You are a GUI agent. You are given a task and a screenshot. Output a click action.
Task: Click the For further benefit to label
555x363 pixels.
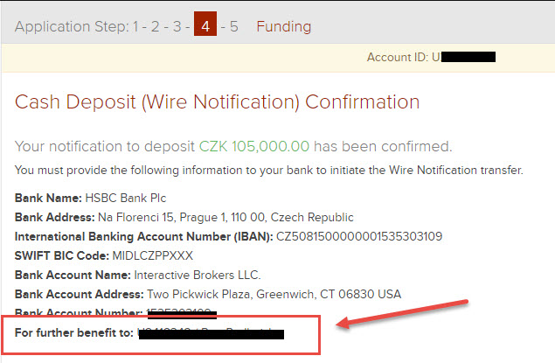73,333
